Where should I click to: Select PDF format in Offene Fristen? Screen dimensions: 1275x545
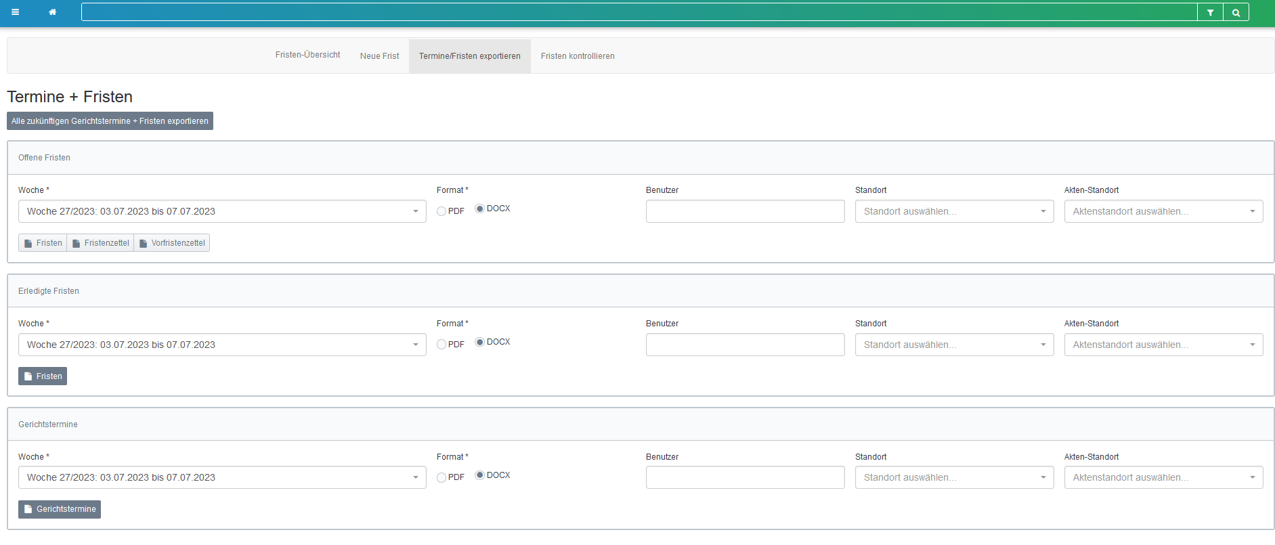point(441,211)
